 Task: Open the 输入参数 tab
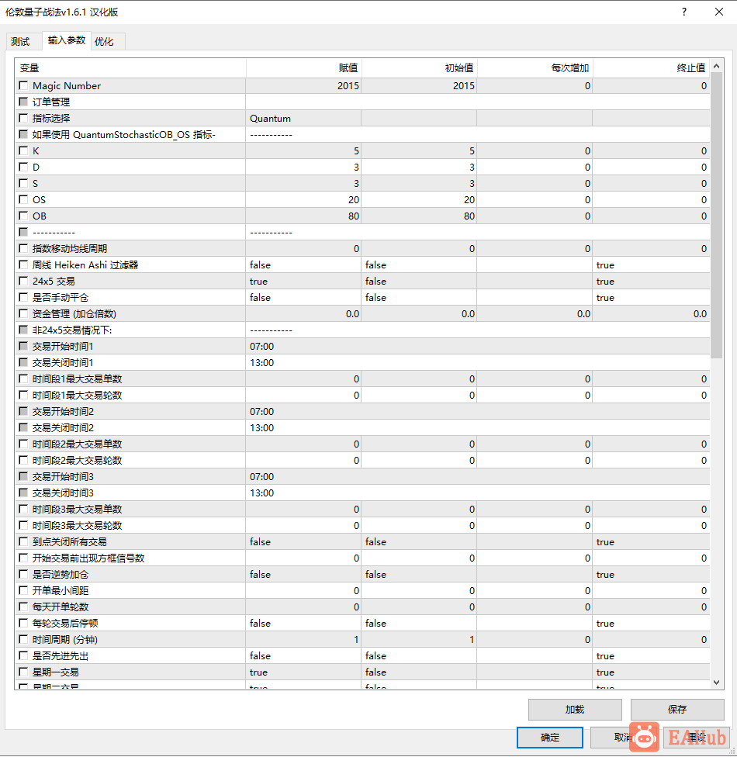point(67,40)
